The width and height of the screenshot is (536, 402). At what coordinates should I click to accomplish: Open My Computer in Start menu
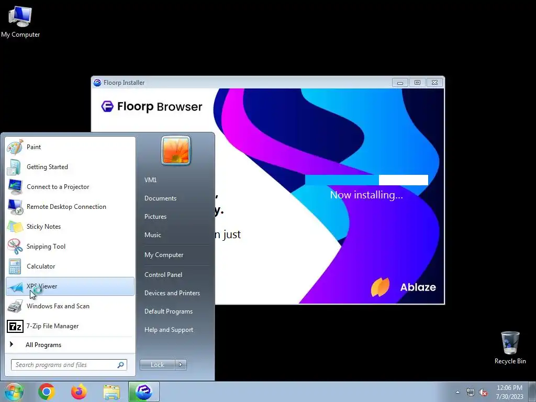click(x=164, y=255)
